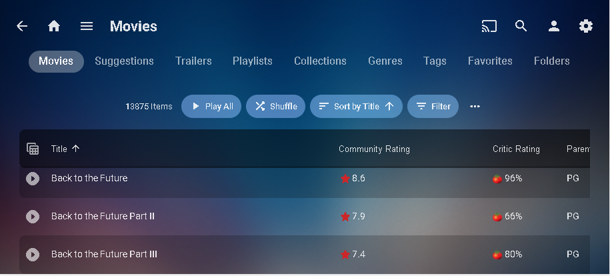This screenshot has height=276, width=610.
Task: Click PG rating in Back to the Future row
Action: tap(573, 178)
